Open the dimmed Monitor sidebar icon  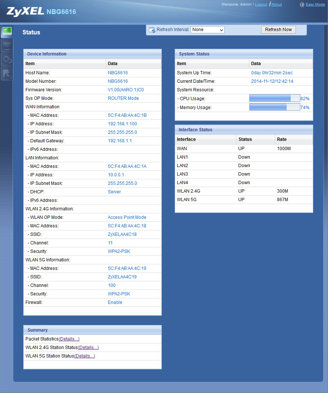coord(7,46)
